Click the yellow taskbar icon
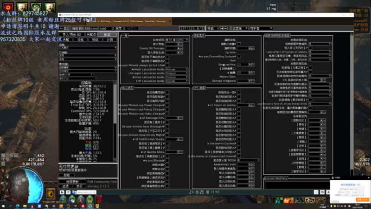This screenshot has width=371, height=209. [x=97, y=206]
